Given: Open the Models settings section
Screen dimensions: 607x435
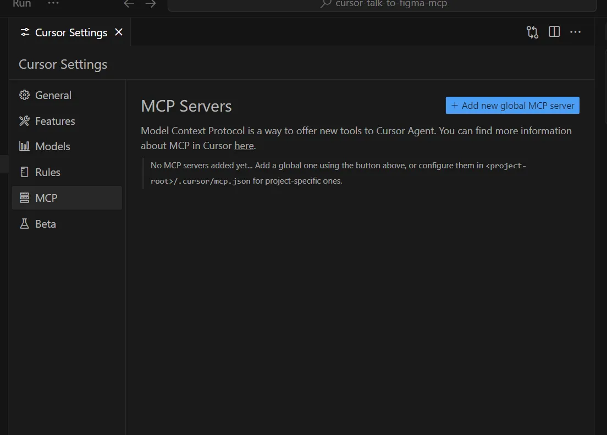Looking at the screenshot, I should click(67, 146).
